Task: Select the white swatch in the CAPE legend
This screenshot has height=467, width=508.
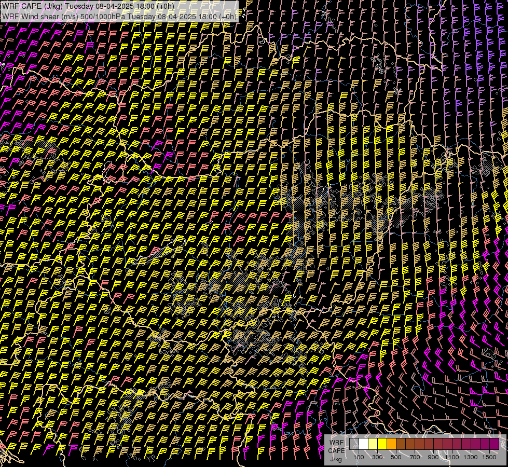Action: click(364, 444)
